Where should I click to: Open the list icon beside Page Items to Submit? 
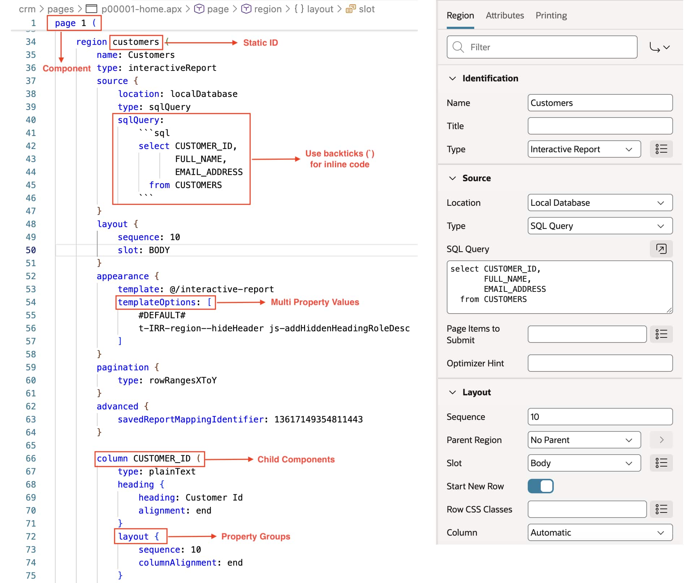(x=661, y=334)
